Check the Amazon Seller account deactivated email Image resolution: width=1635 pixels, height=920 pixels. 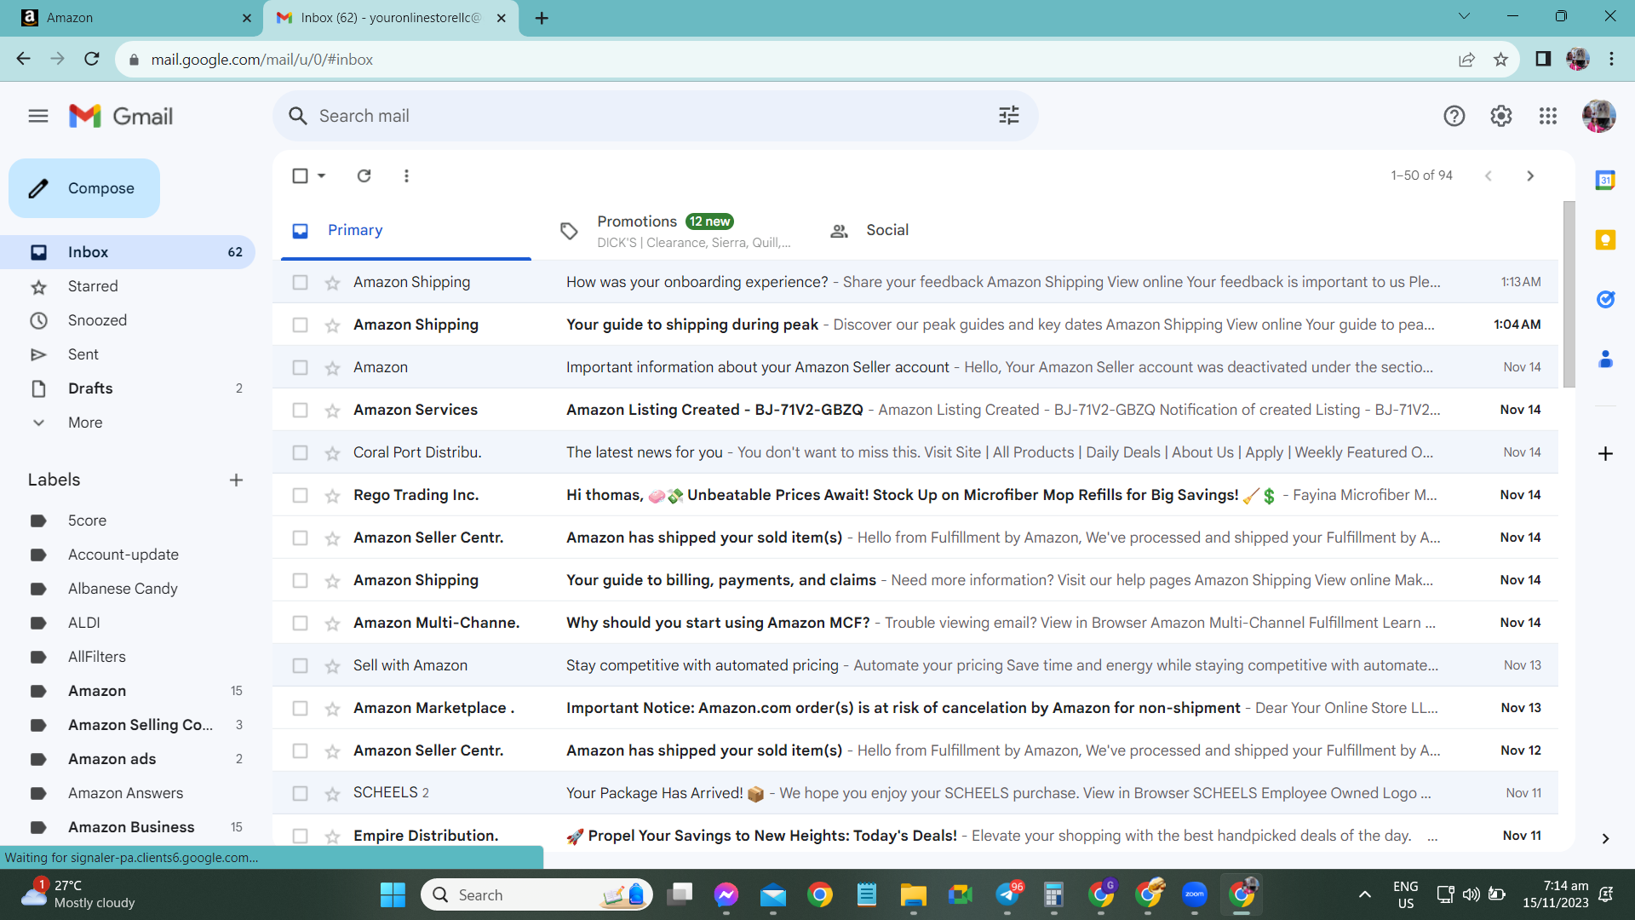[300, 367]
